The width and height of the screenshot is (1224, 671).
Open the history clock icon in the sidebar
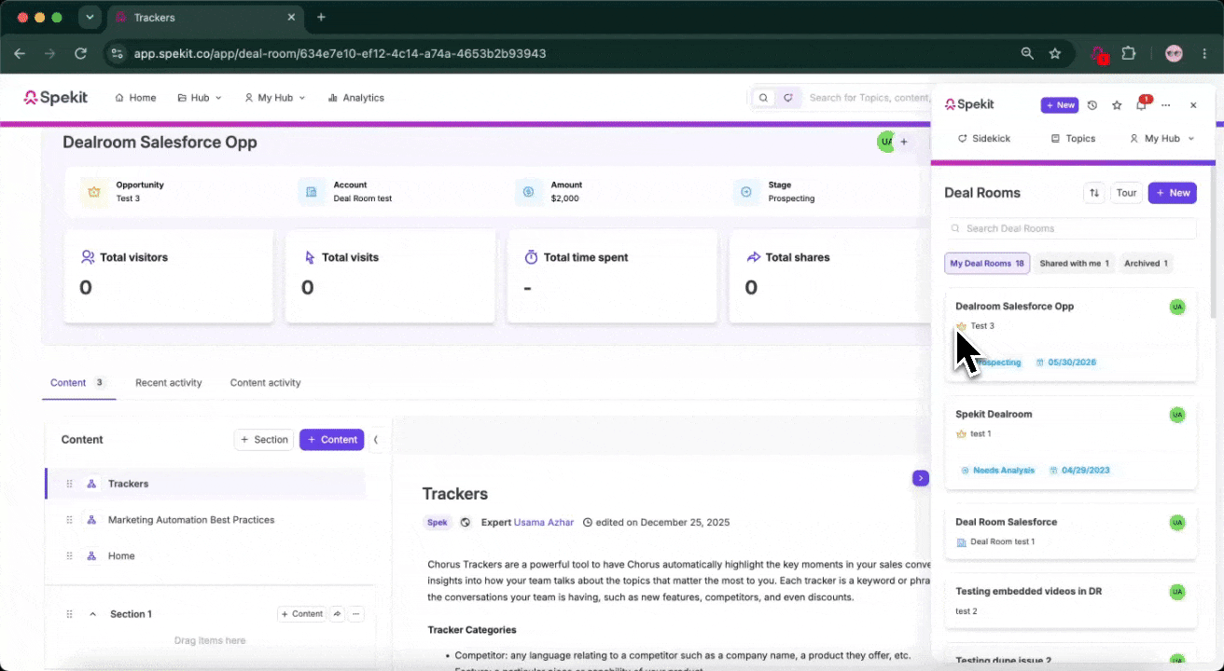(1092, 105)
